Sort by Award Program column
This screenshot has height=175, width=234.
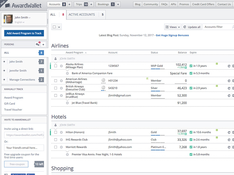click(x=76, y=53)
